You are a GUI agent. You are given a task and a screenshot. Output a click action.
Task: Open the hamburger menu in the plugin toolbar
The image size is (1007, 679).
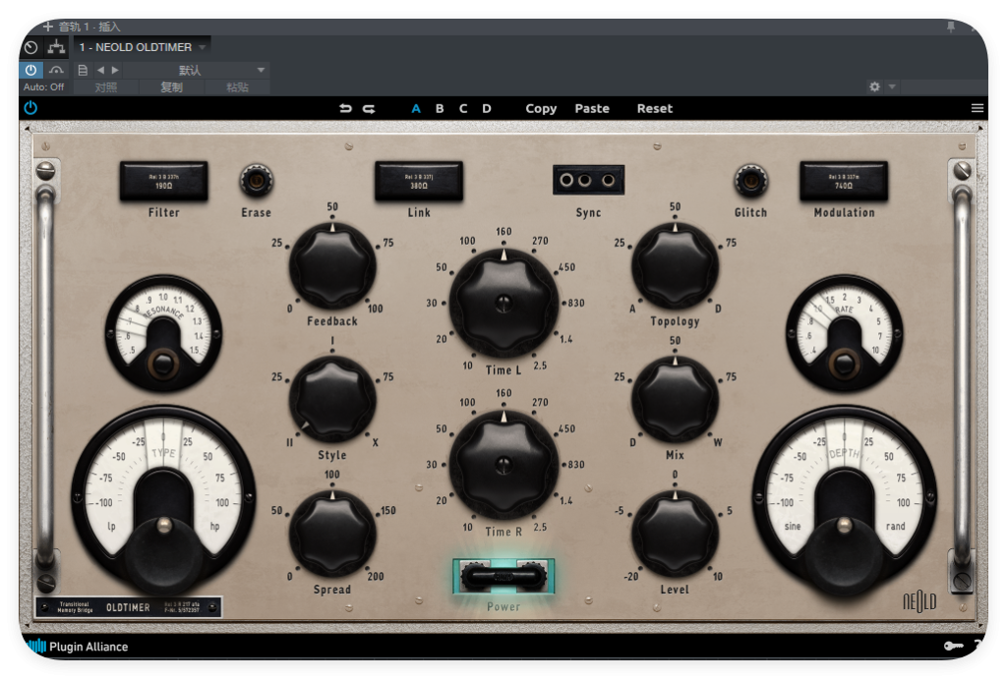pyautogui.click(x=977, y=108)
